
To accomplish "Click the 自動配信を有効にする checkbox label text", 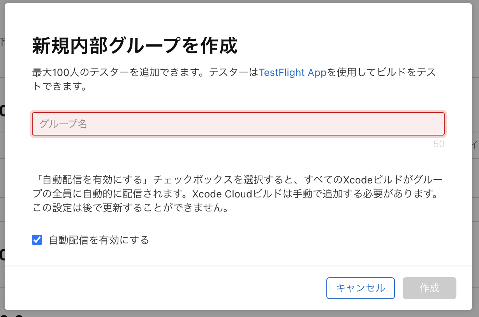I will tap(99, 240).
